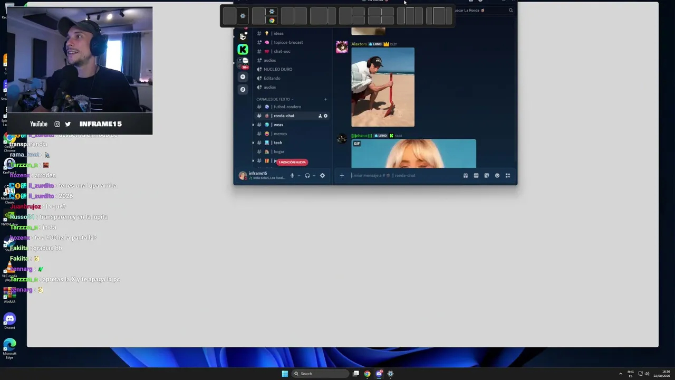Open the Windows Start menu
Screen dimensions: 675x380
[285, 374]
